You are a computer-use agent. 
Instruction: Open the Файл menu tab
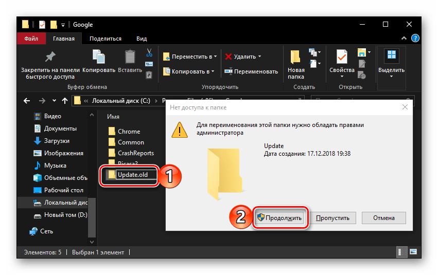click(x=31, y=39)
